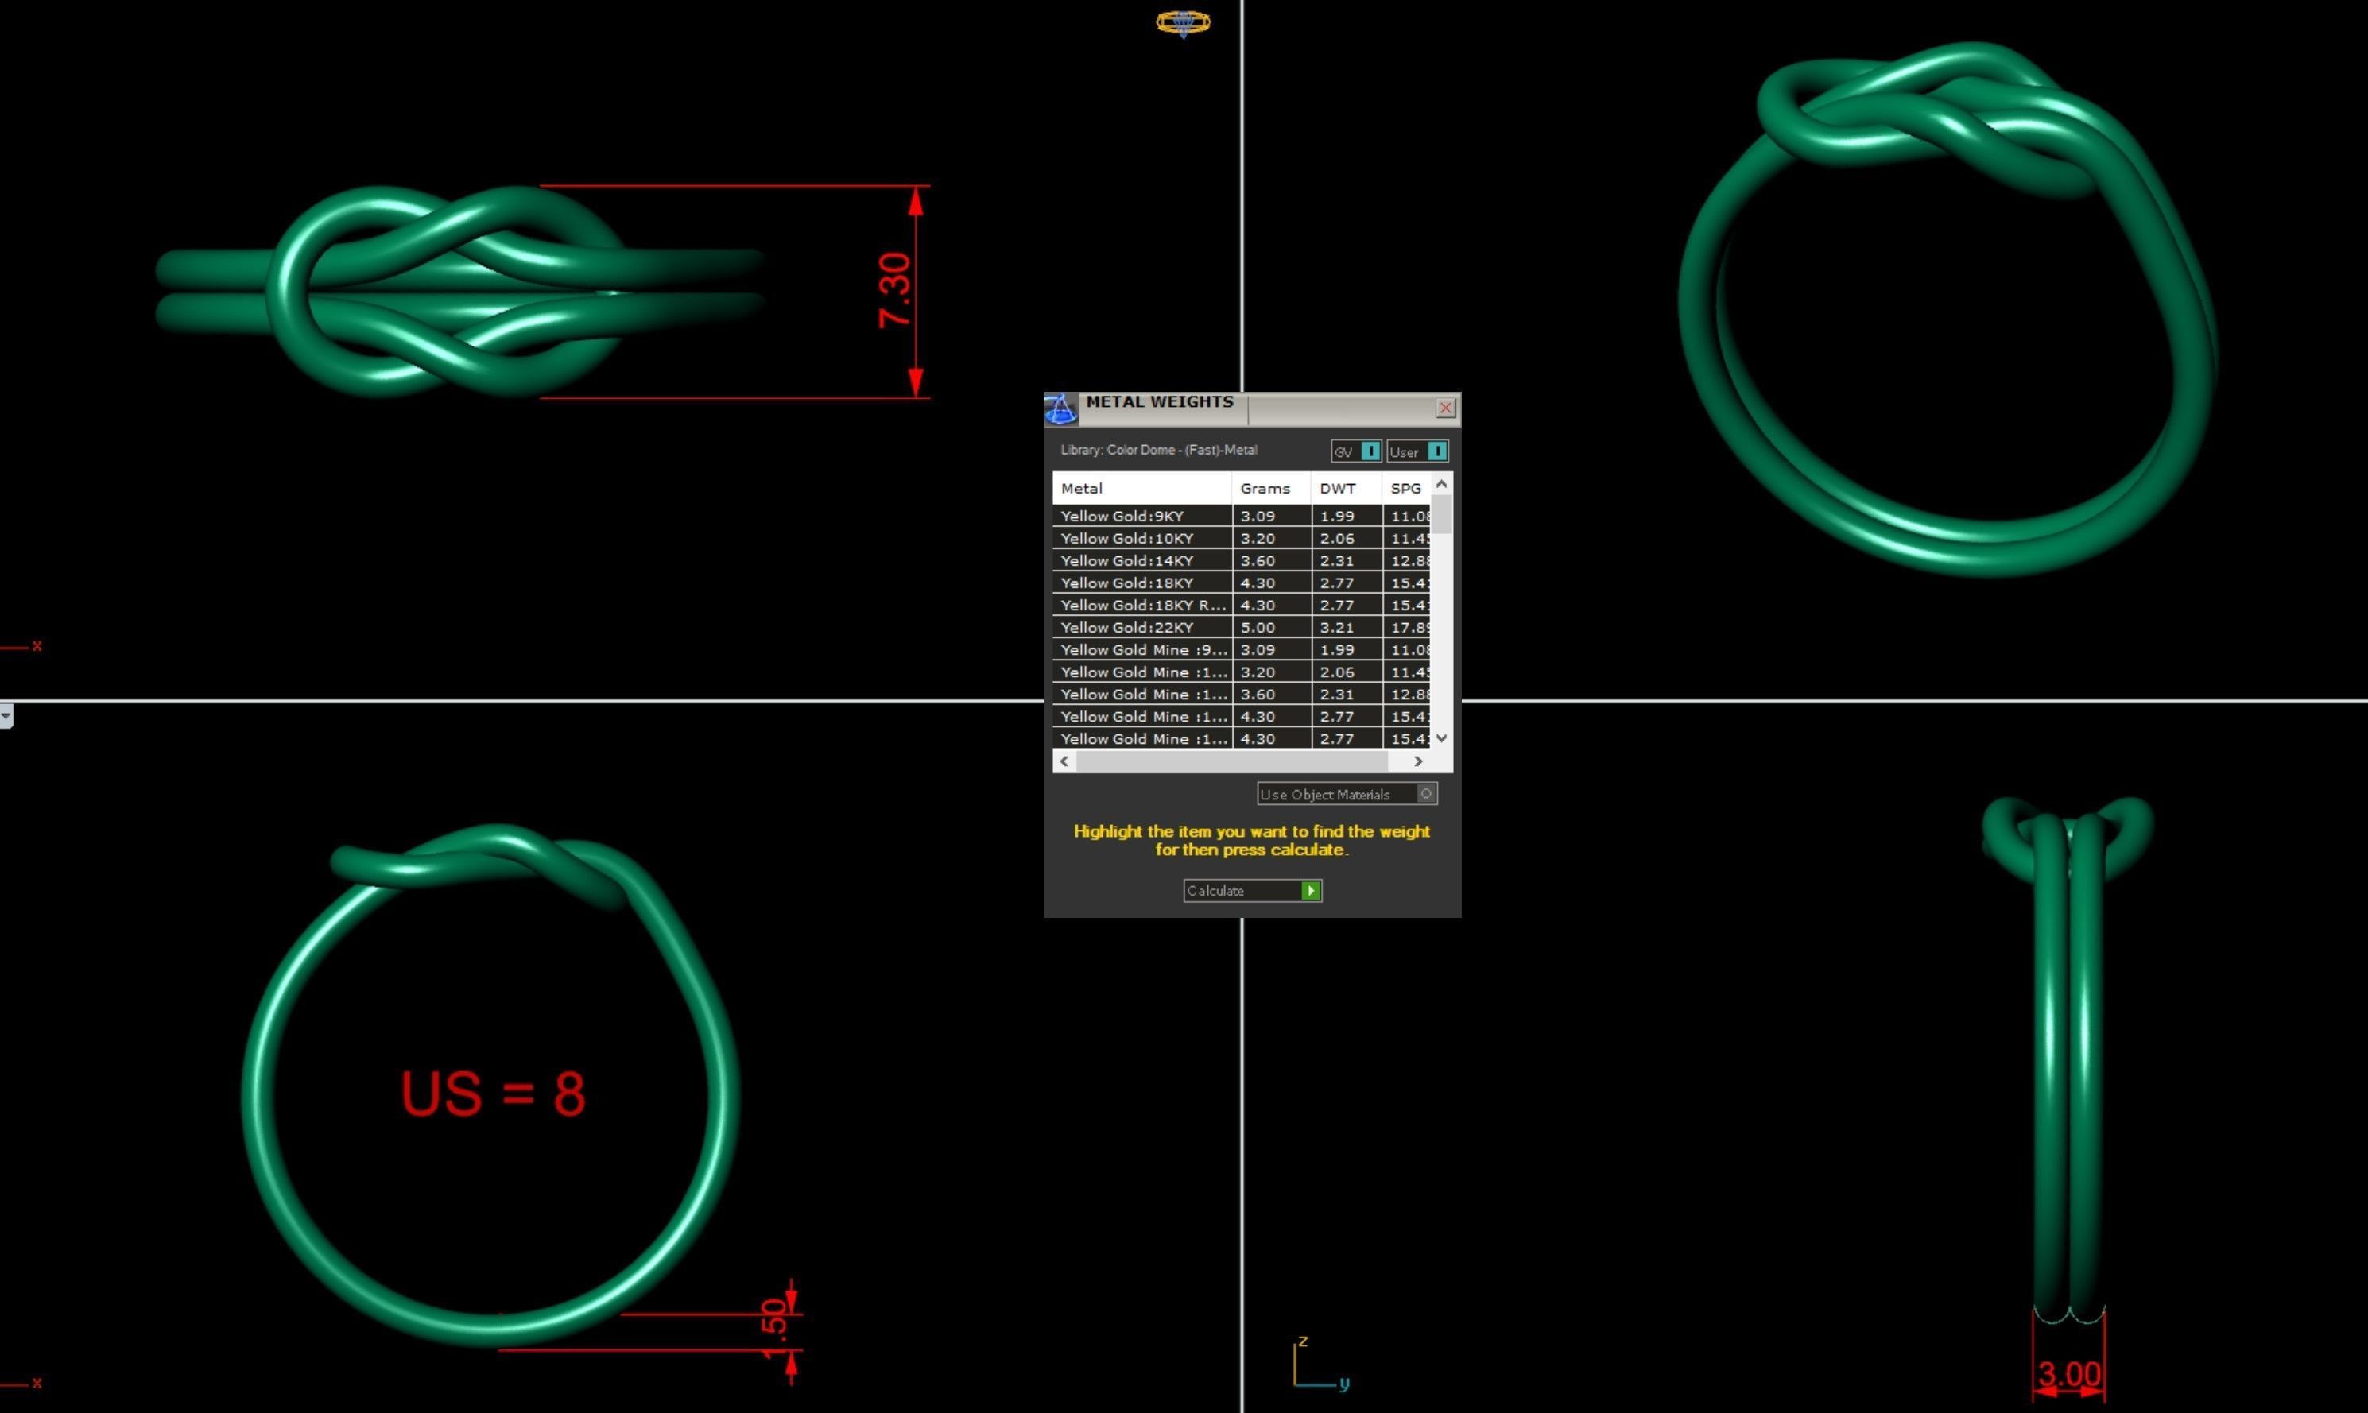Toggle the GV library switch
The height and width of the screenshot is (1413, 2368).
tap(1356, 451)
